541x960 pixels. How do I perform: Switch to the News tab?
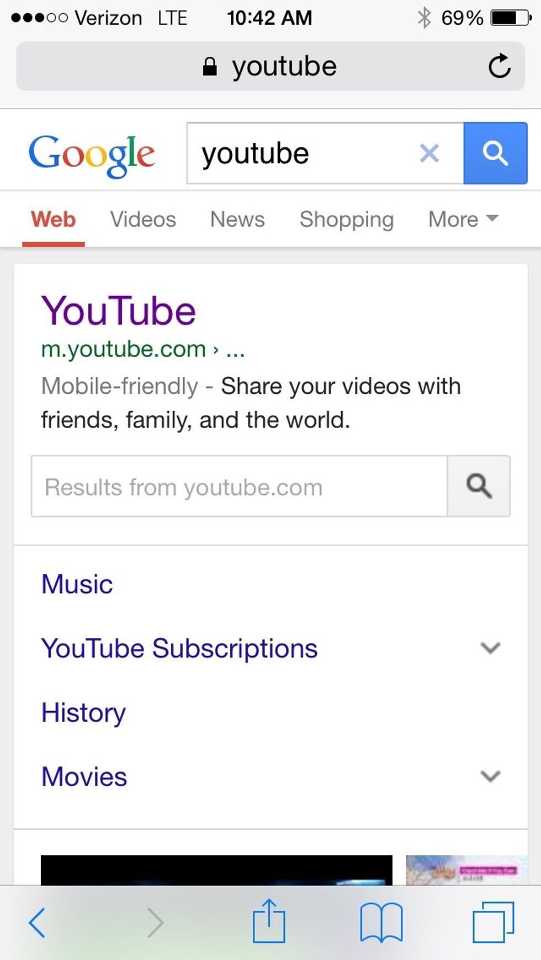[x=237, y=219]
